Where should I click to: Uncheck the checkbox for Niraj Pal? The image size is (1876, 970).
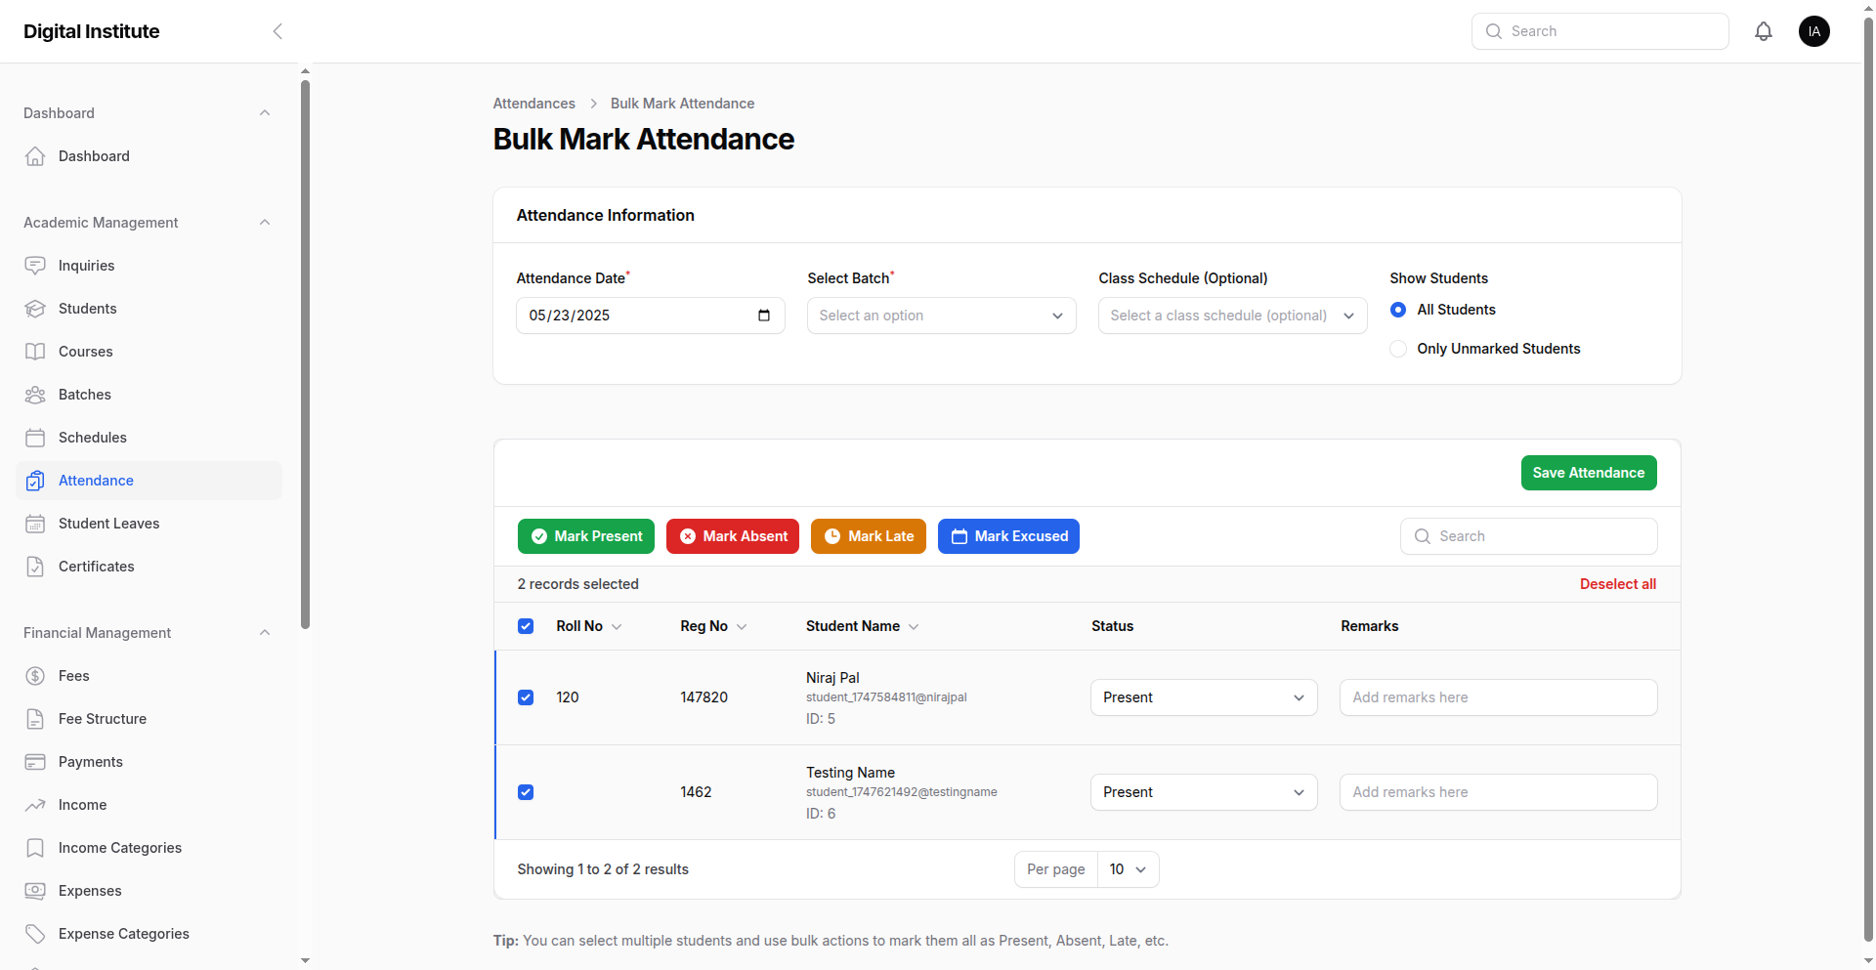[x=526, y=697]
